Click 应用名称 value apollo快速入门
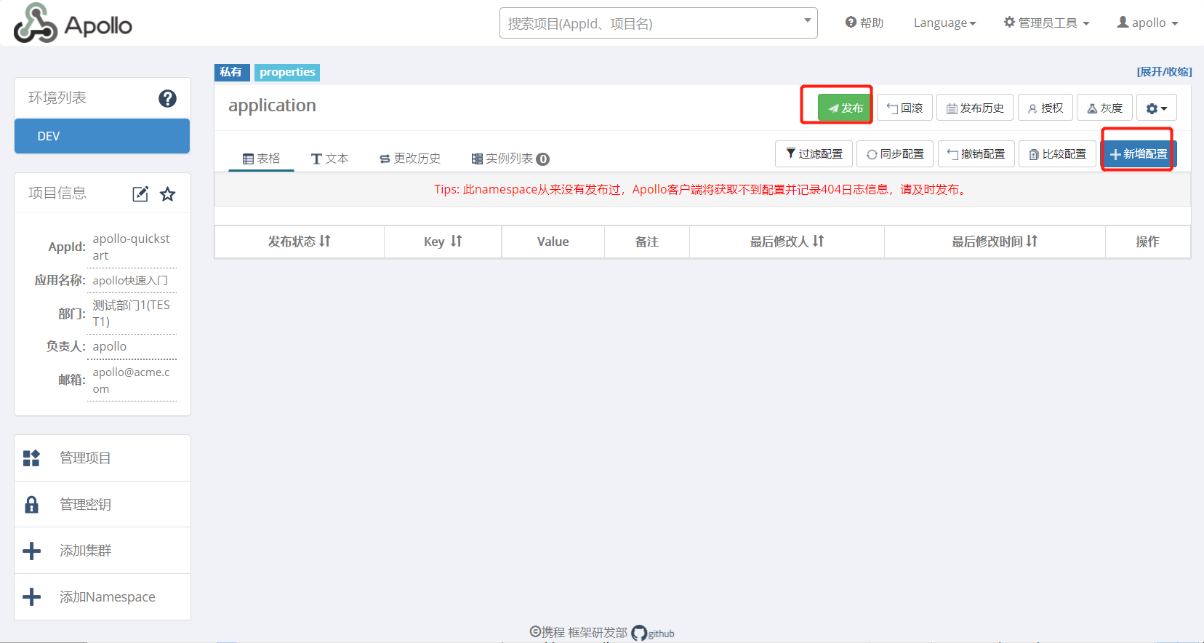 click(130, 280)
